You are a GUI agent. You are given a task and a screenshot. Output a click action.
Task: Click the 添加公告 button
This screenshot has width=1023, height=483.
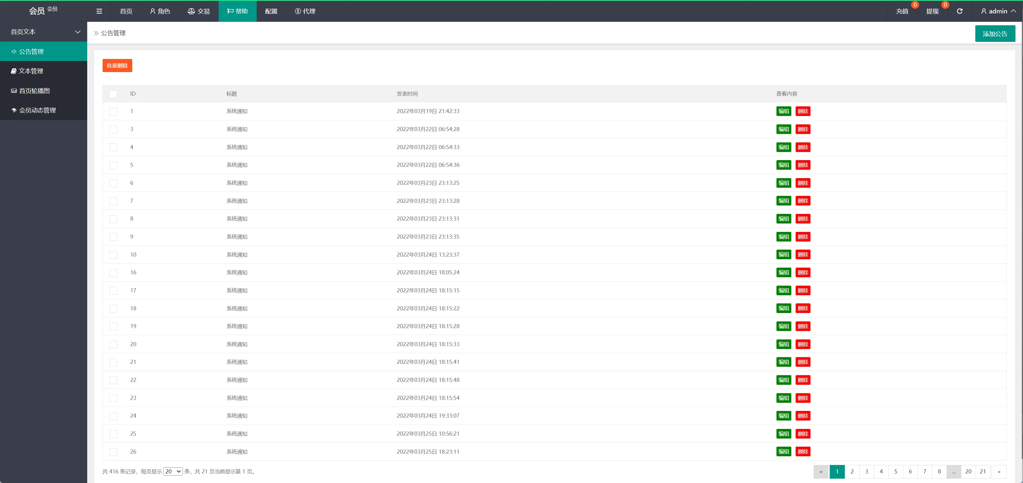pyautogui.click(x=995, y=34)
